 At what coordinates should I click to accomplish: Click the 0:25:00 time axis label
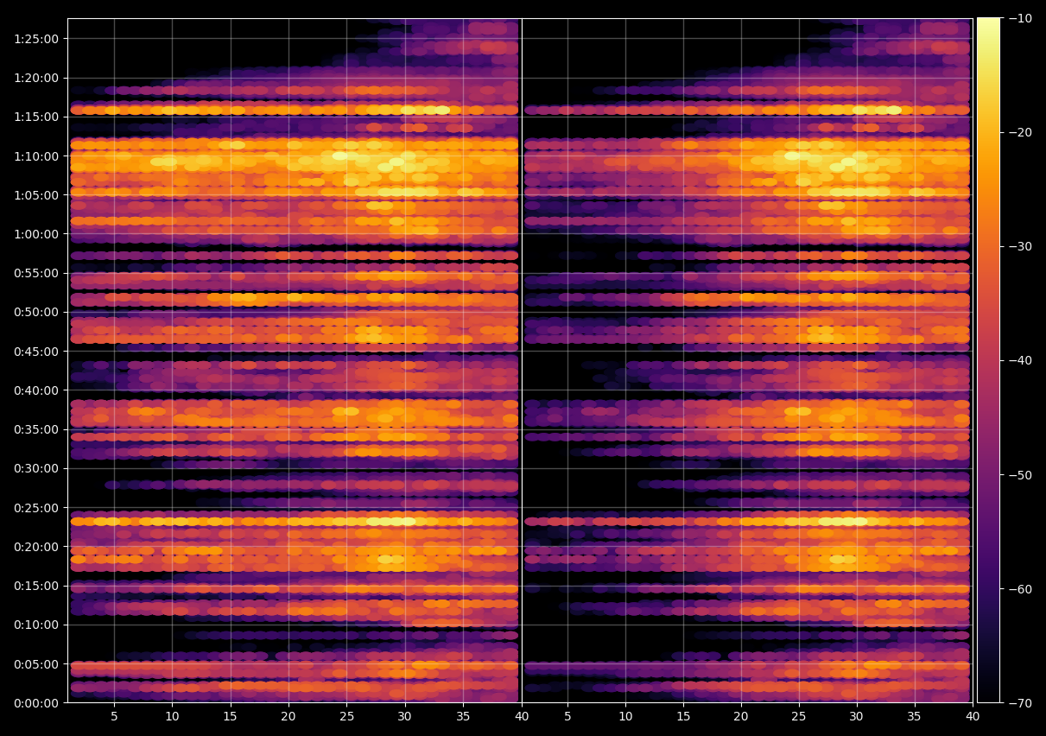[x=36, y=508]
